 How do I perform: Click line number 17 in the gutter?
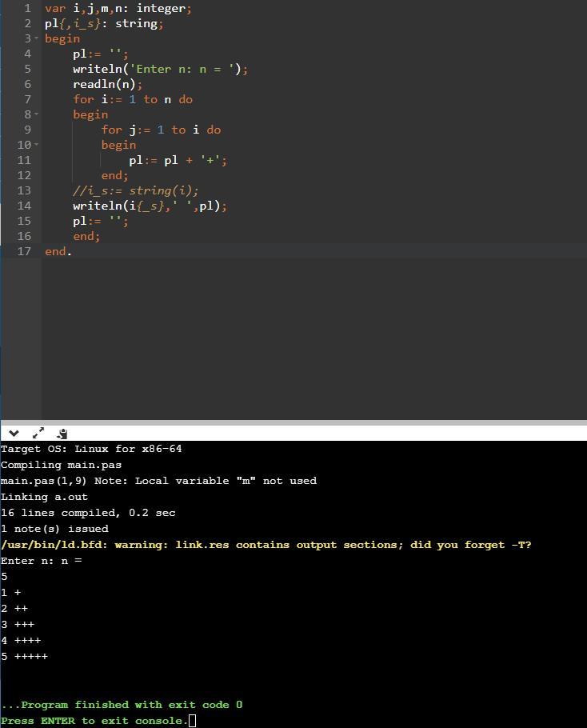tap(24, 251)
